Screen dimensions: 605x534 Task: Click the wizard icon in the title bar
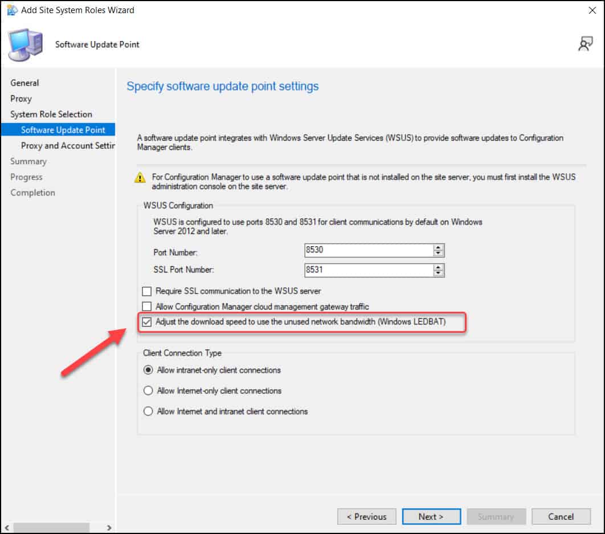(x=12, y=10)
